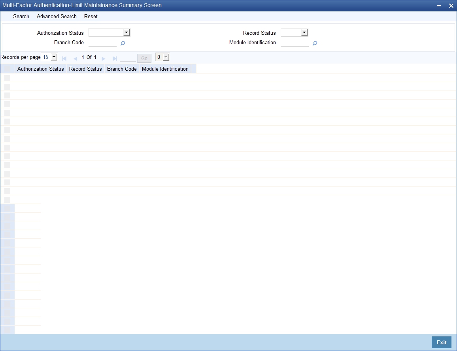Click the page number entry field
The width and height of the screenshot is (457, 351).
pos(128,58)
